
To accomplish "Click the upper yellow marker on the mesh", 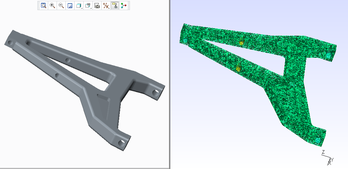I will point(241,43).
